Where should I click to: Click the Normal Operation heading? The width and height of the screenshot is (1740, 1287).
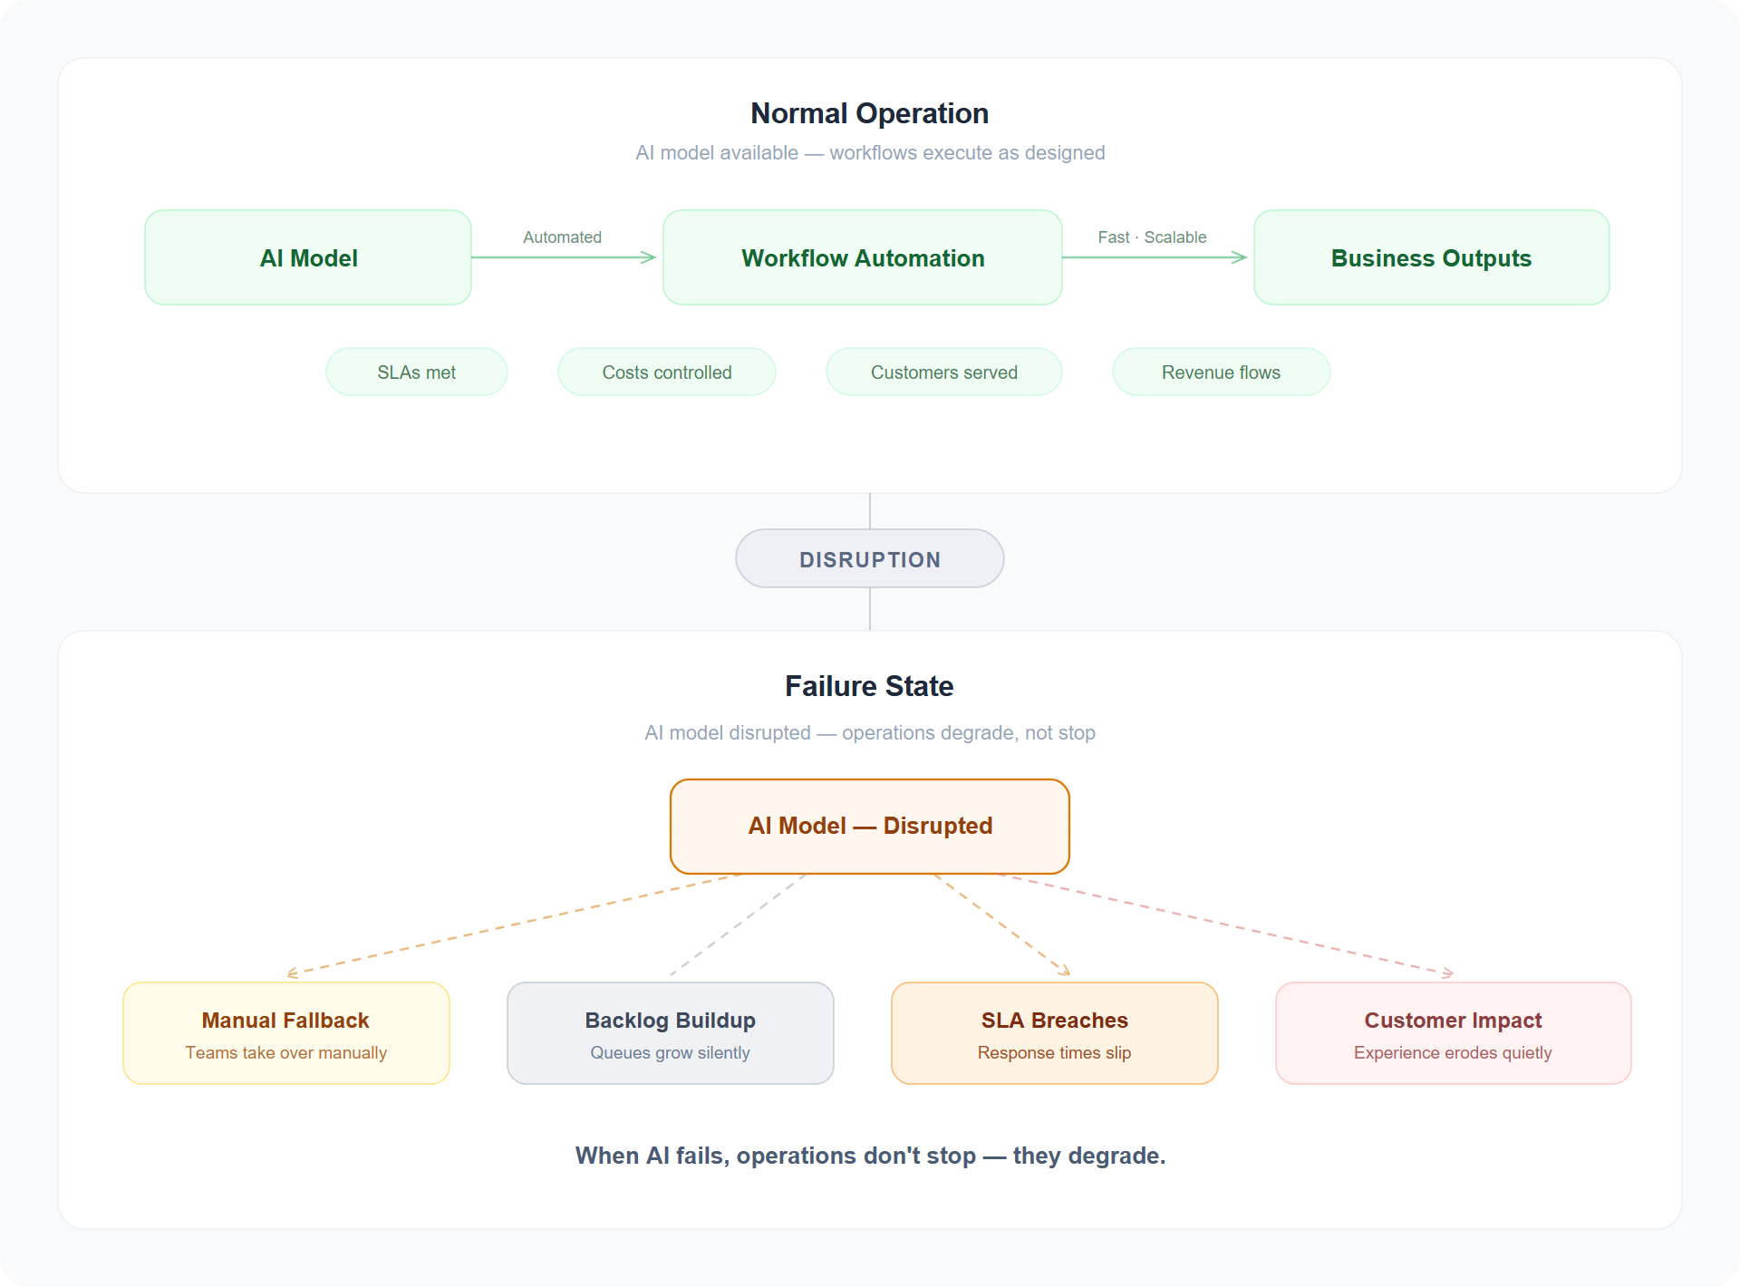pyautogui.click(x=869, y=113)
